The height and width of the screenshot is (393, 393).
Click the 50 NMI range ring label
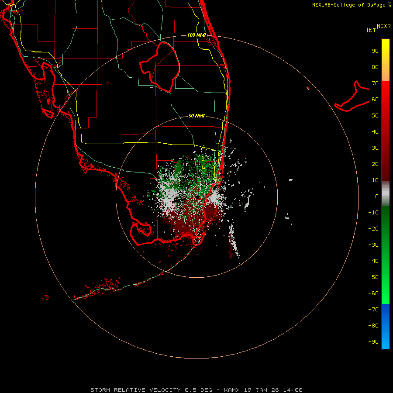pos(196,116)
